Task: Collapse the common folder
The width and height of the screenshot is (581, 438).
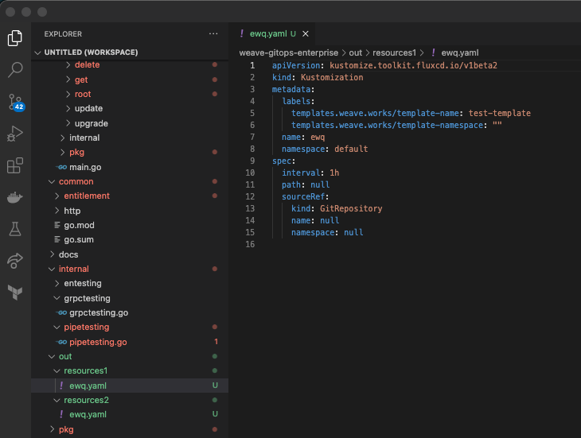Action: pyautogui.click(x=130, y=181)
